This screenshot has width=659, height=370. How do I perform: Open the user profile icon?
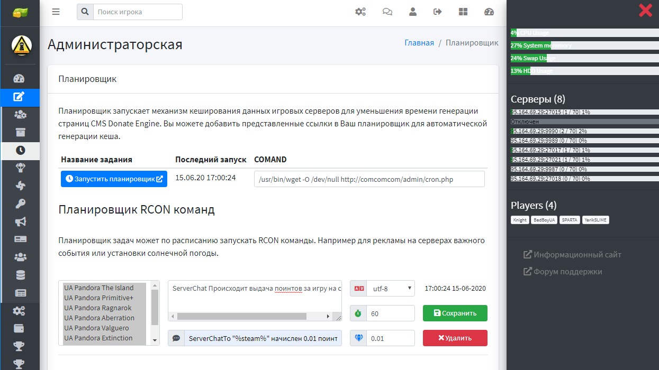pyautogui.click(x=413, y=12)
